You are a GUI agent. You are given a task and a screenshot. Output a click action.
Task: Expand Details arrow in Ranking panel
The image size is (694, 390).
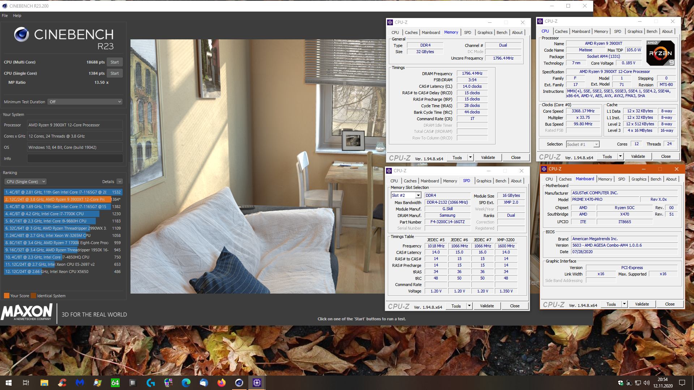click(120, 182)
